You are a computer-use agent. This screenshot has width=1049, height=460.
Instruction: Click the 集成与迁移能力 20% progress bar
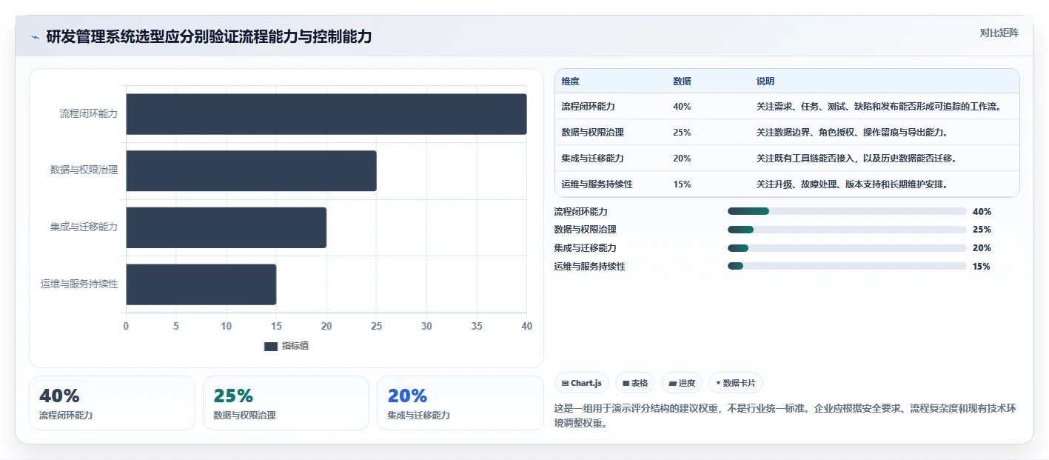(847, 248)
